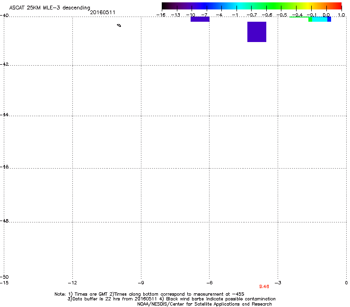Click the red 9:46 time label

pyautogui.click(x=264, y=287)
